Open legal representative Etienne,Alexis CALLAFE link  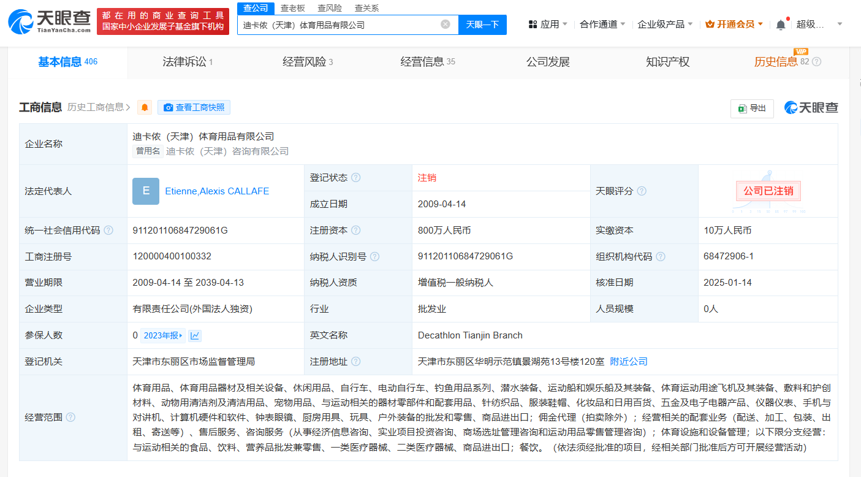[217, 191]
